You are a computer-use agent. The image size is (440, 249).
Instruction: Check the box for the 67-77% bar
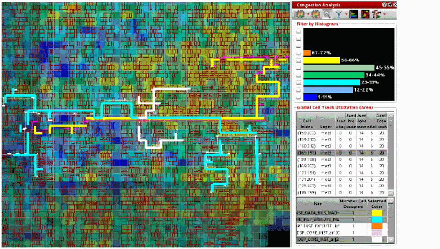point(298,53)
